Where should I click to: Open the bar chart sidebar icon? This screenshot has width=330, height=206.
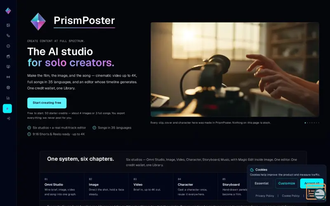pos(8,98)
